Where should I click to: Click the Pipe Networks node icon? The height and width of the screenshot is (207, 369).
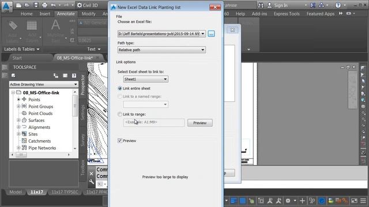[24, 148]
